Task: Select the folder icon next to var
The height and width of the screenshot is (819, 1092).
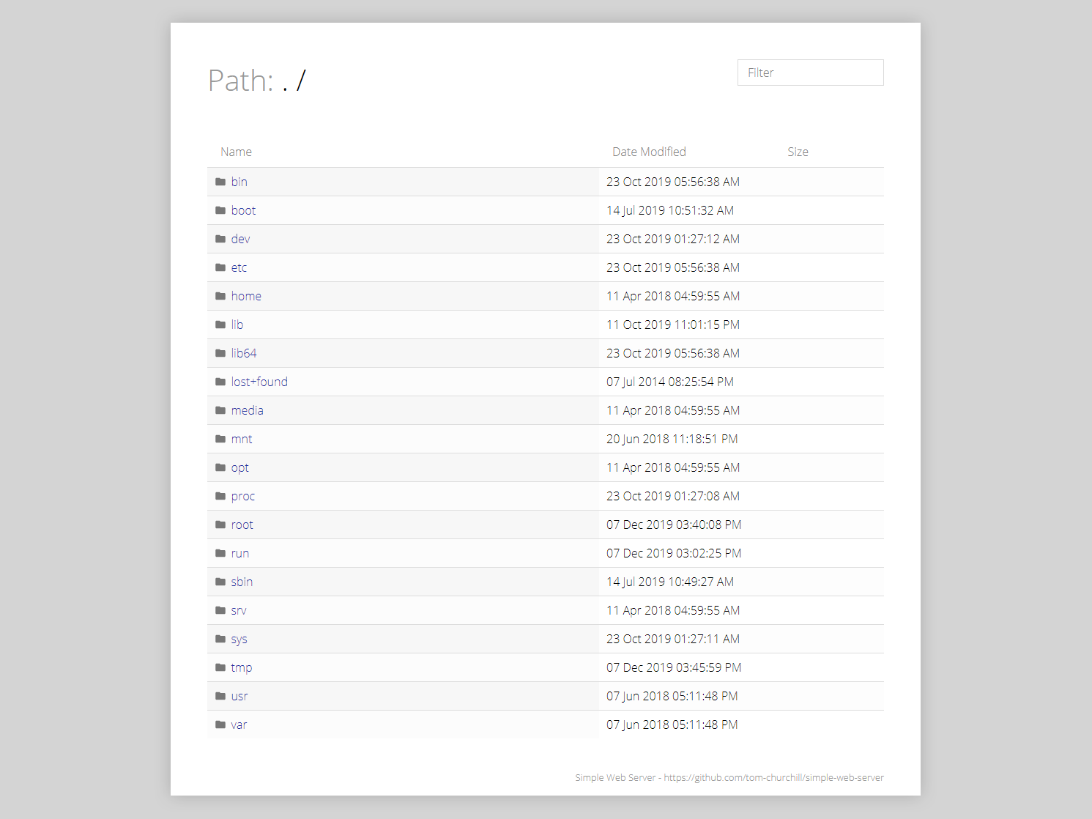Action: click(x=220, y=724)
